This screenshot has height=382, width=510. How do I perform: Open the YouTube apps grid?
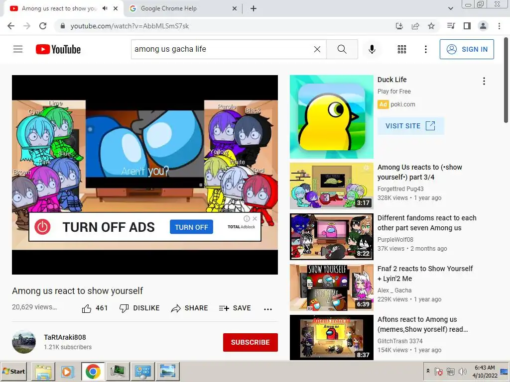tap(402, 49)
